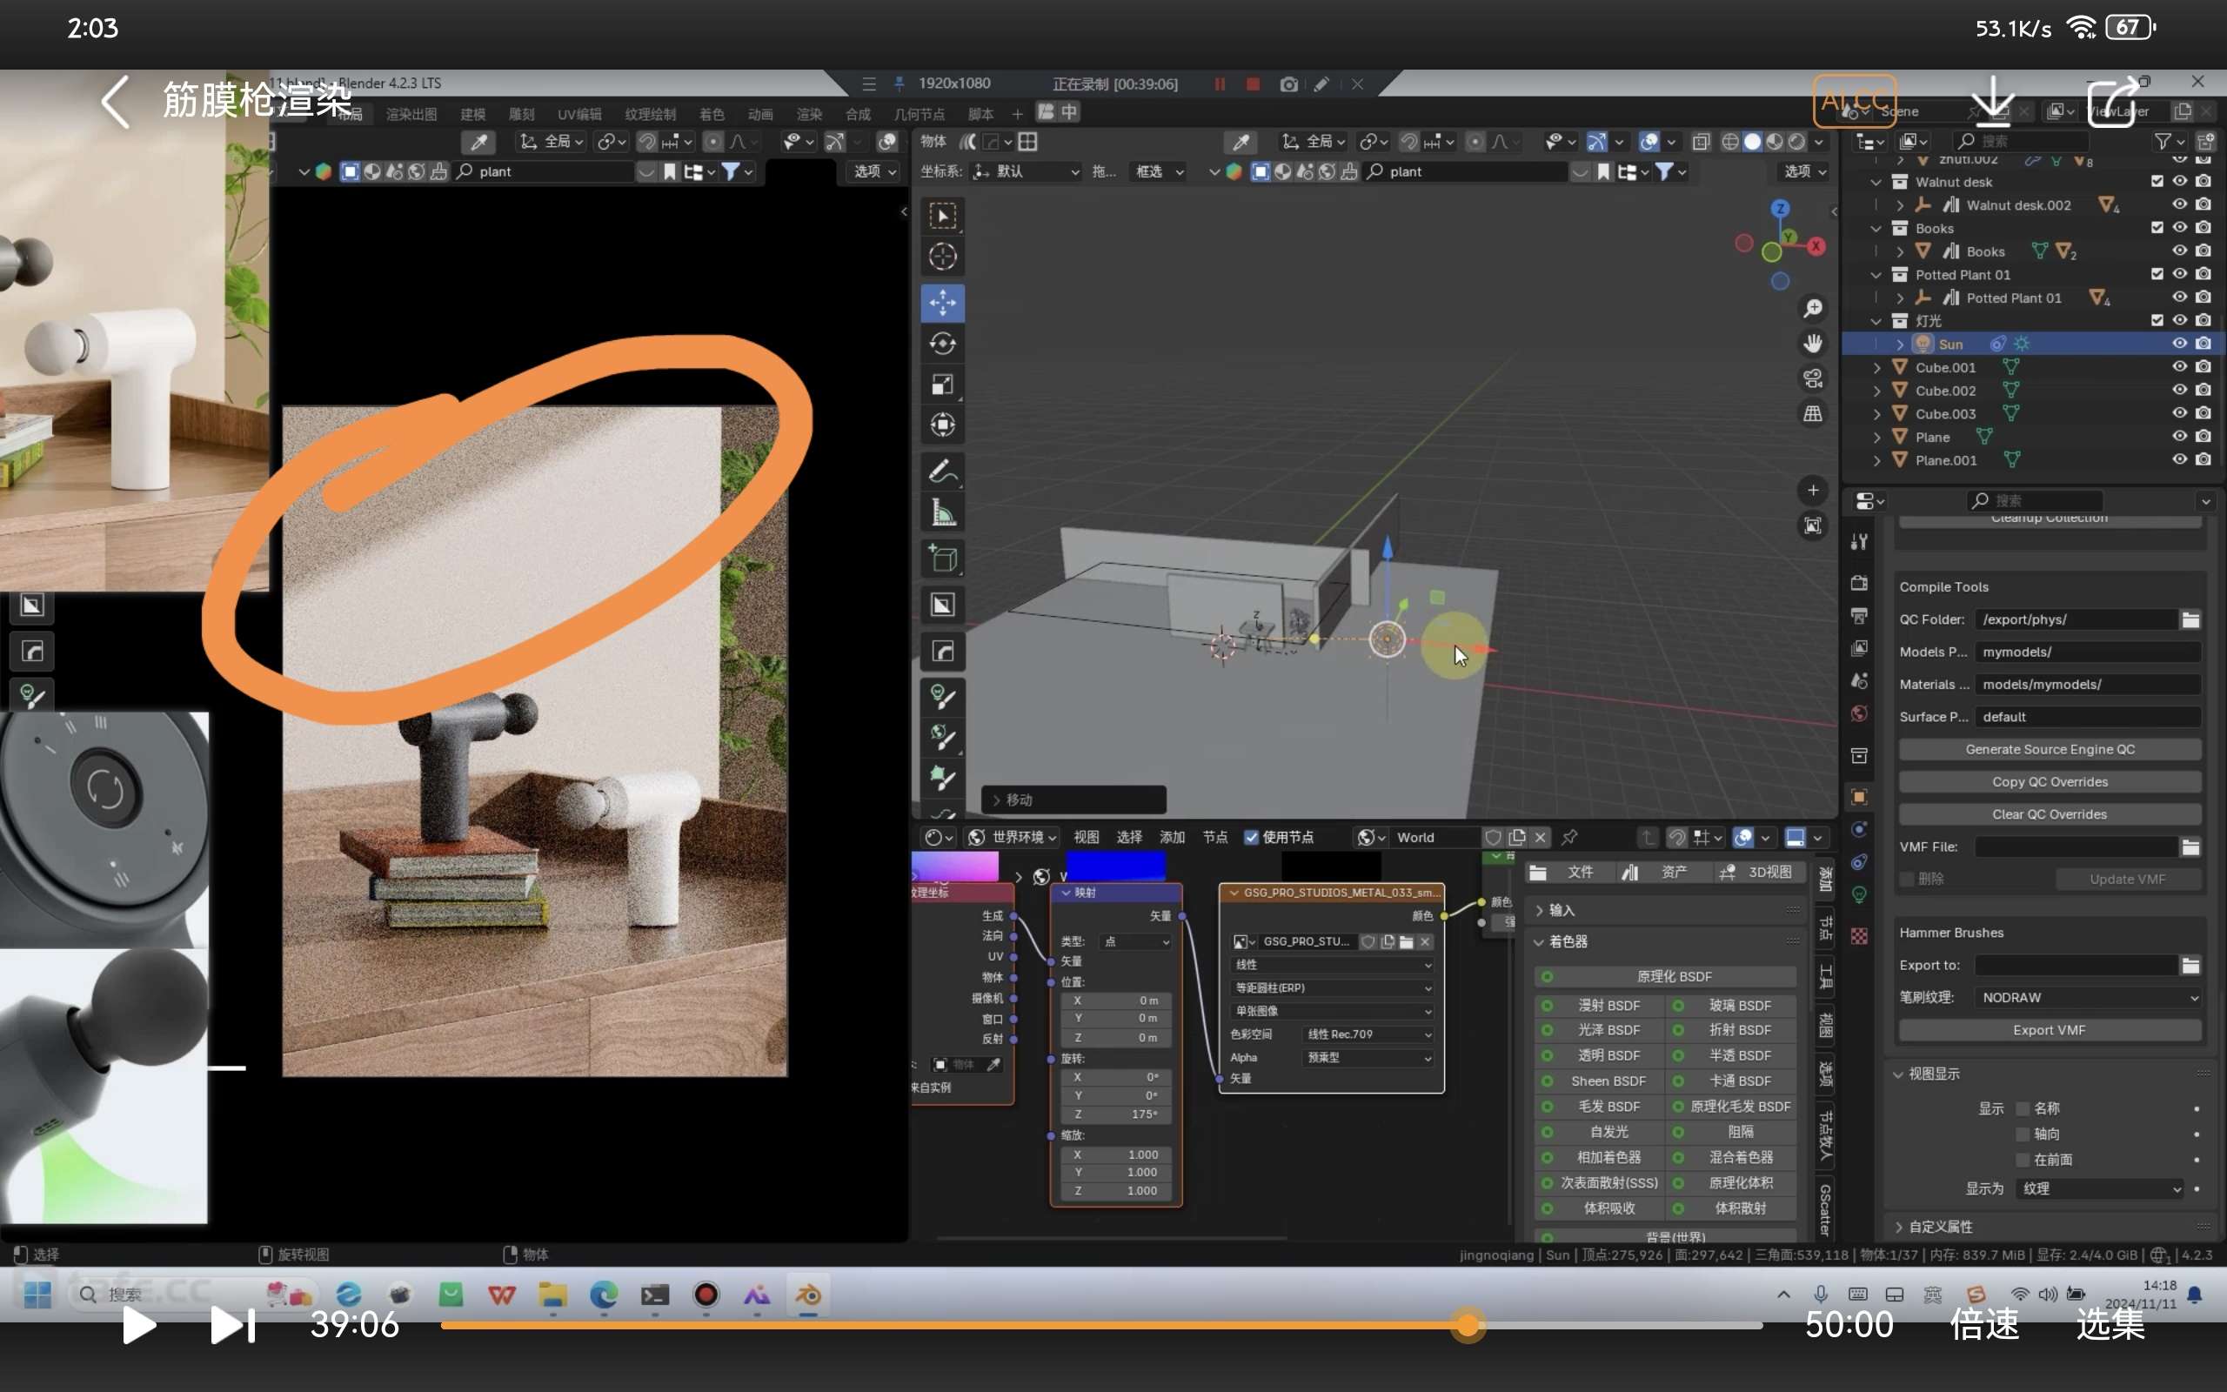2227x1392 pixels.
Task: Select the Add Cube tool
Action: click(x=942, y=559)
